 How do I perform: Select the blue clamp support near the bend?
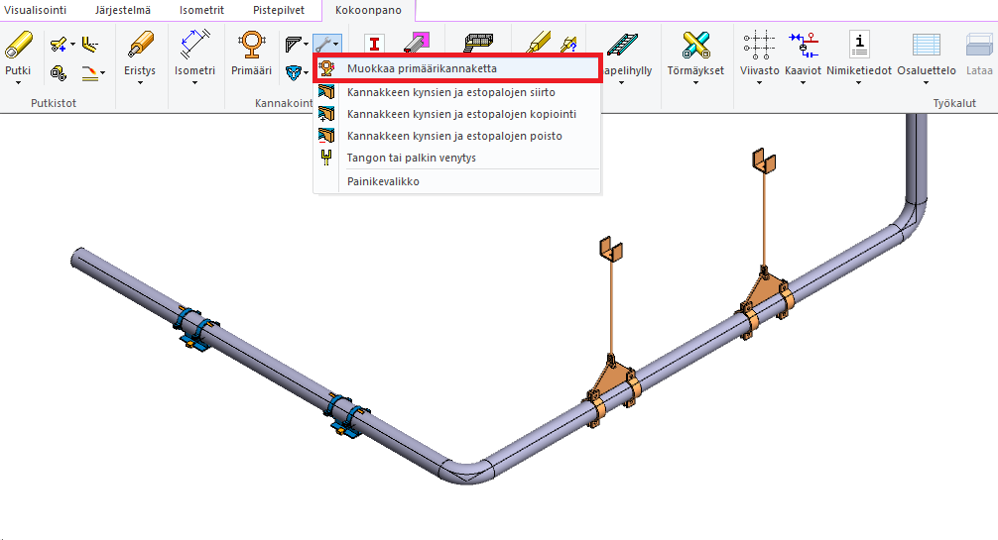349,415
